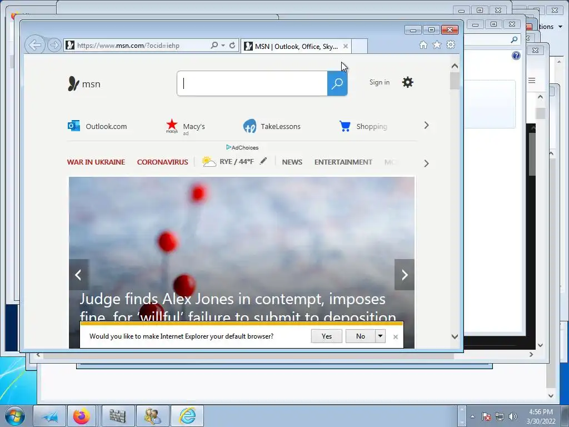This screenshot has width=569, height=427.
Task: Show more shortcuts with right chevron
Action: pyautogui.click(x=426, y=125)
